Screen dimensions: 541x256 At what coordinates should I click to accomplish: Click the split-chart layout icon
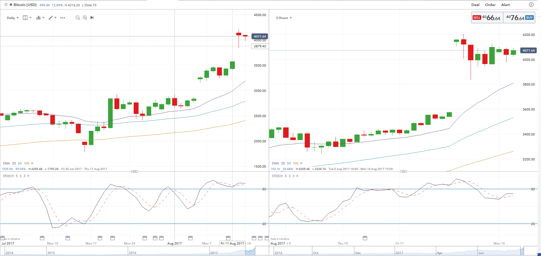(25, 18)
